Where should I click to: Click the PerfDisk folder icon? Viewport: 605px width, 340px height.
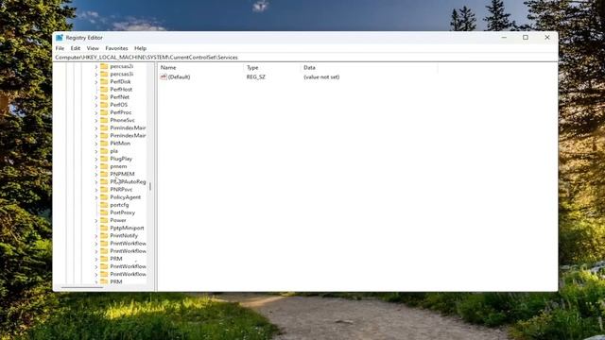[x=104, y=81]
